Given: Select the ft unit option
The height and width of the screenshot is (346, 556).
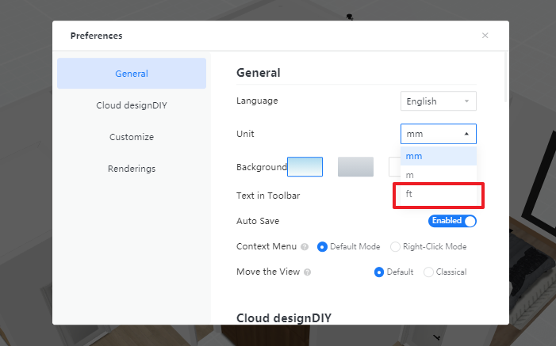Looking at the screenshot, I should (x=439, y=195).
